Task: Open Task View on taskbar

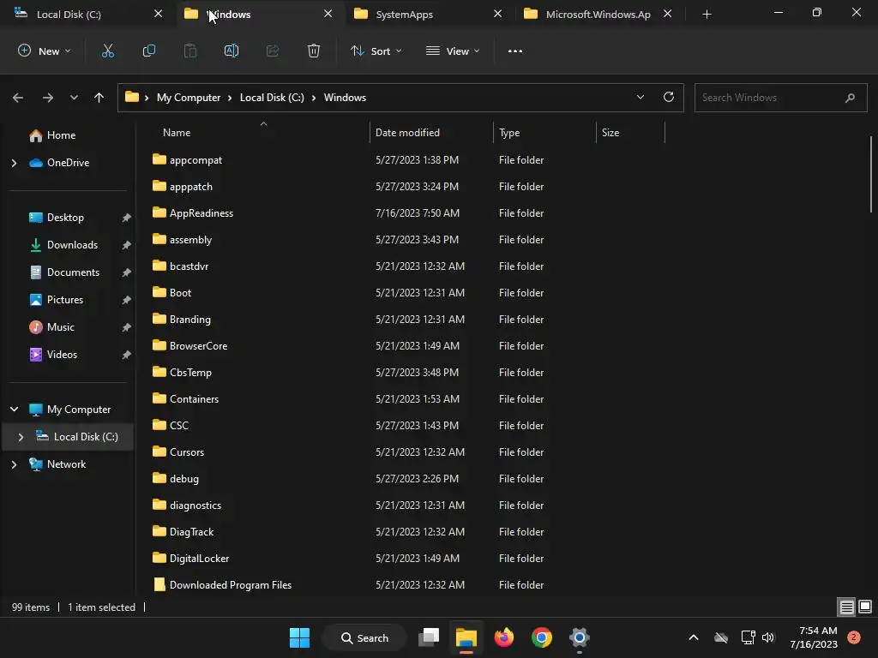Action: coord(429,637)
